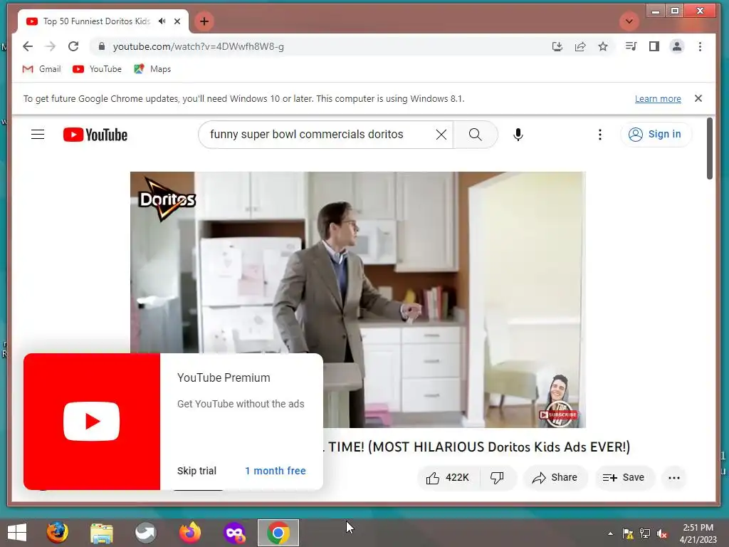Viewport: 729px width, 547px height.
Task: Click the address bar URL
Action: click(x=199, y=46)
